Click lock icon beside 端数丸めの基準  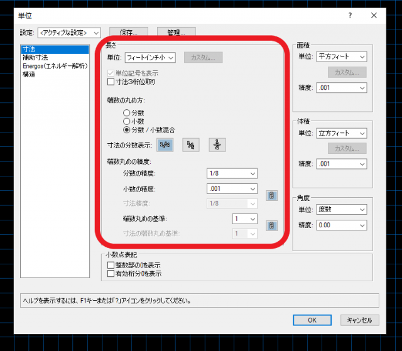271,225
